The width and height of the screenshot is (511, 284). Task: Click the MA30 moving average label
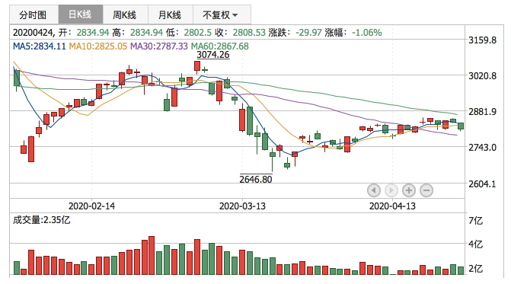point(158,46)
